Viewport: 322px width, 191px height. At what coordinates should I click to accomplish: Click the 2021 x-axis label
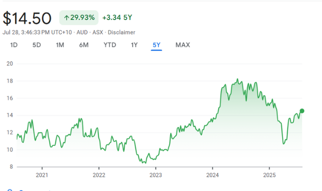tap(42, 175)
